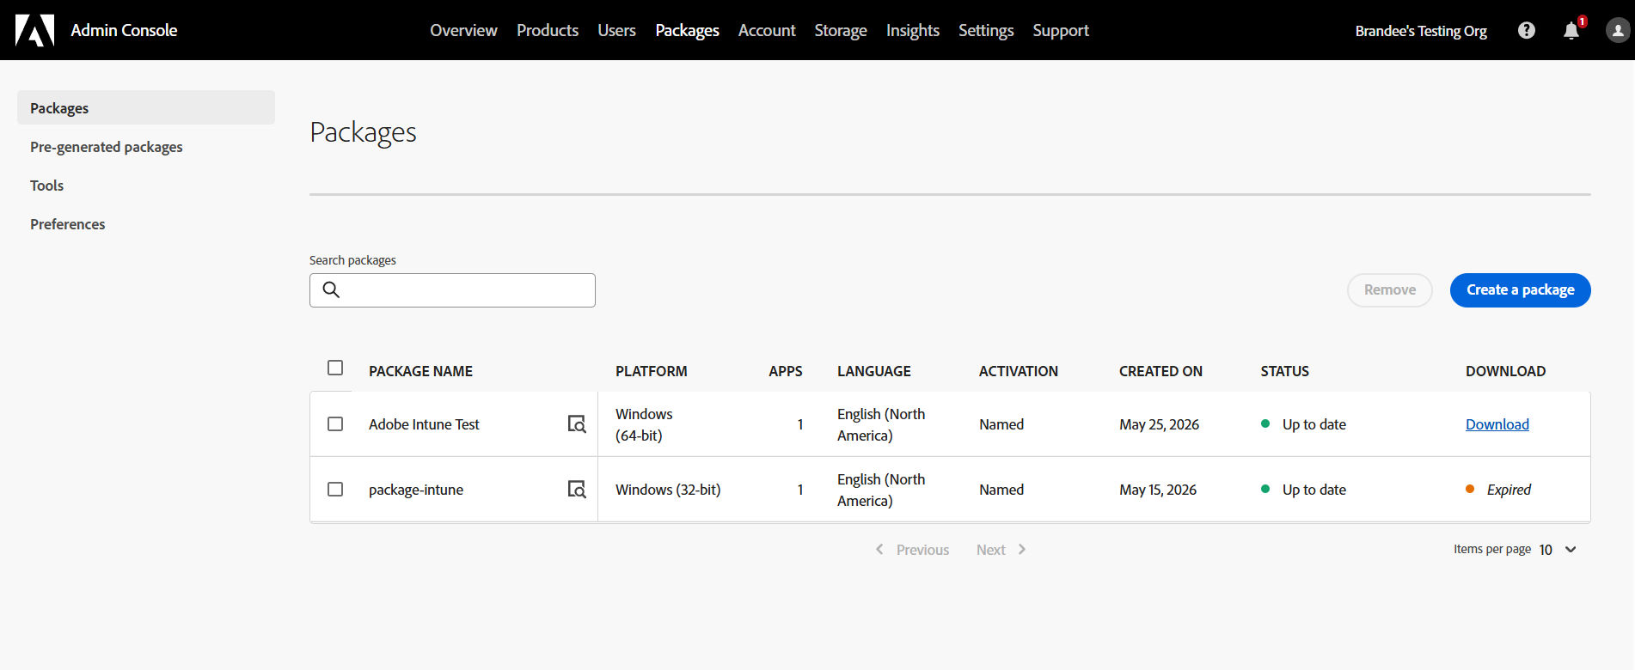Open the Products tab
The width and height of the screenshot is (1635, 670).
click(x=548, y=30)
